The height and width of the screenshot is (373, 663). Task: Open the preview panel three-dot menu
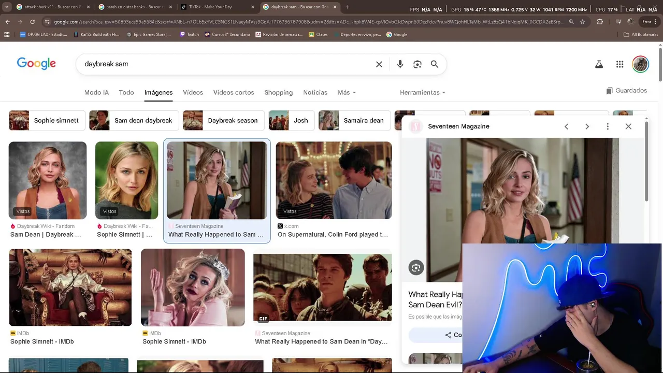608,126
